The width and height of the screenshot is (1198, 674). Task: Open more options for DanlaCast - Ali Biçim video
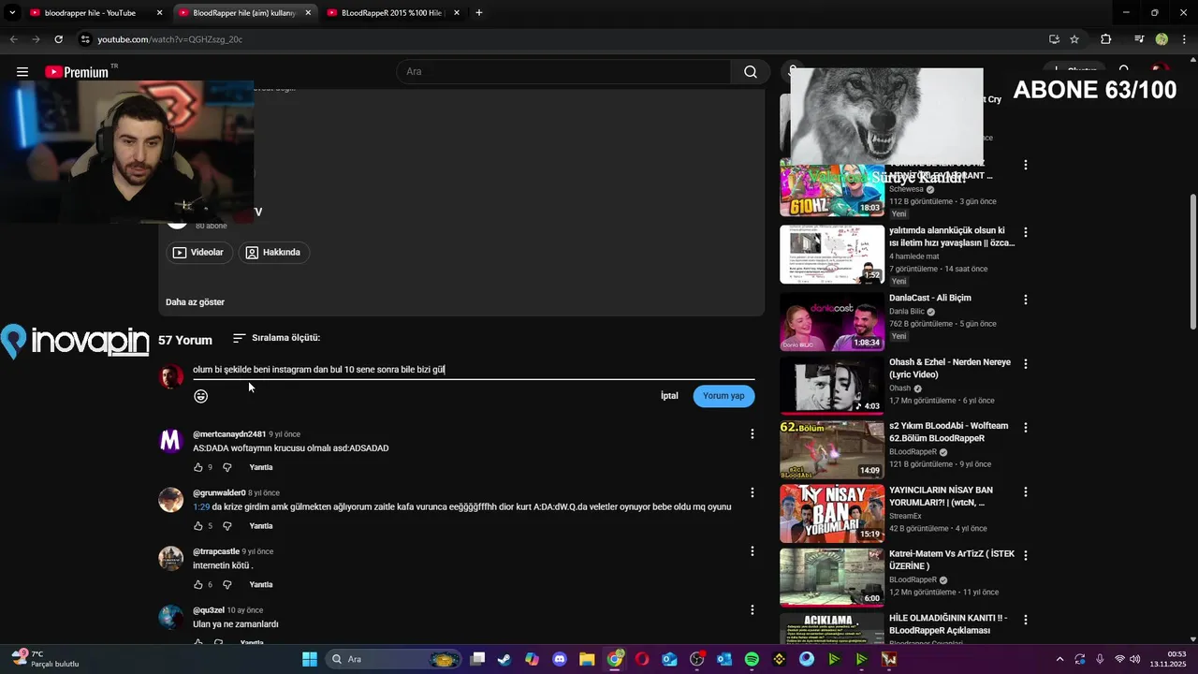click(1025, 300)
